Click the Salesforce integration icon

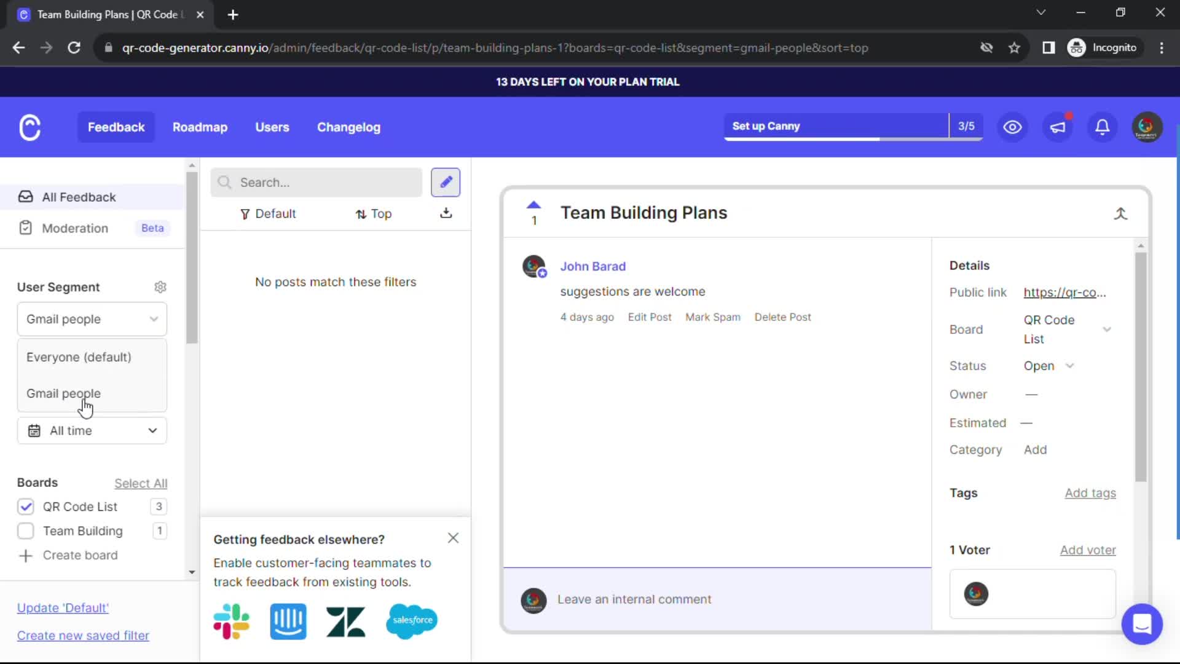(412, 621)
